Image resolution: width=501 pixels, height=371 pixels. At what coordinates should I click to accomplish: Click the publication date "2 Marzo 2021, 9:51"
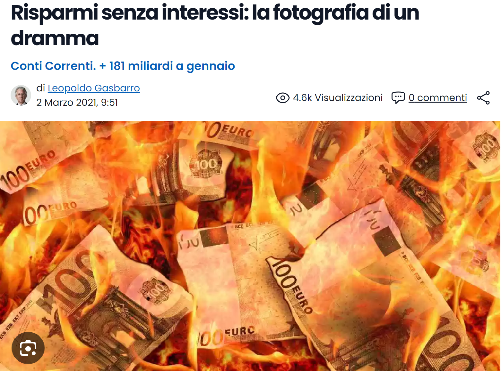(x=77, y=103)
